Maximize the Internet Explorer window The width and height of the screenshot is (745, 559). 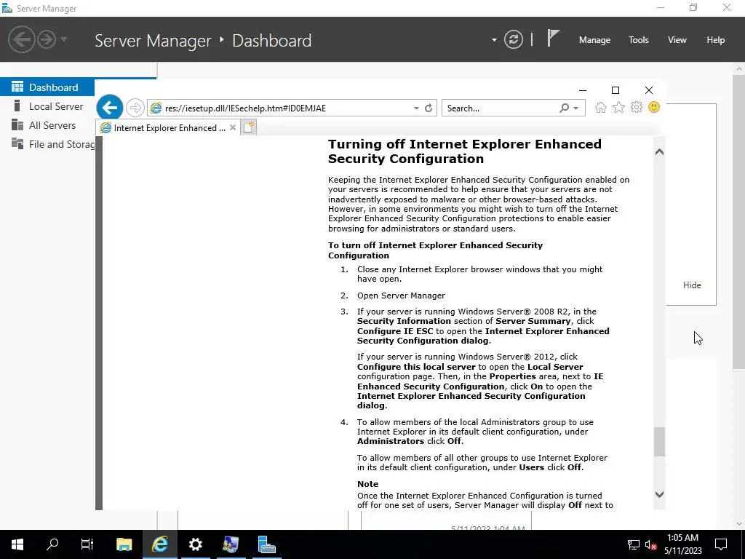coord(615,90)
